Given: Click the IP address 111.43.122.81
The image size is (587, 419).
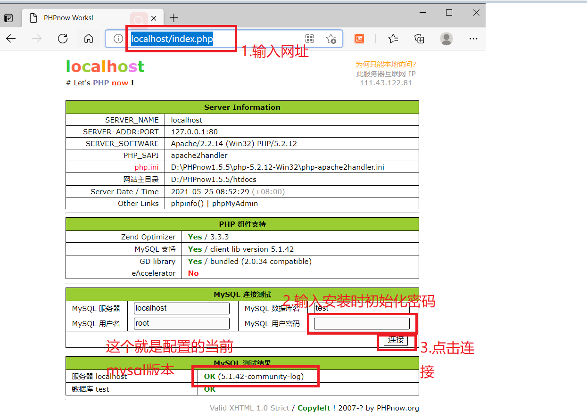Looking at the screenshot, I should click(386, 83).
